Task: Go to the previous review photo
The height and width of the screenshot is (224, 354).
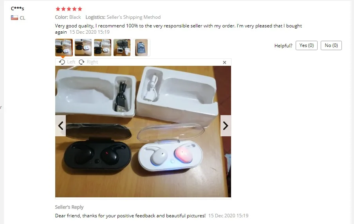Action: pos(61,126)
